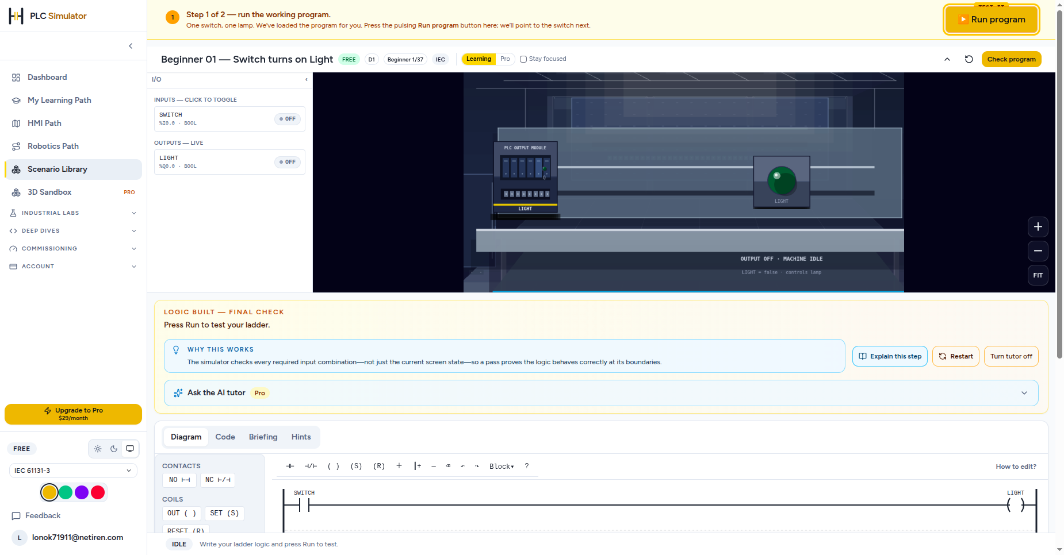The height and width of the screenshot is (555, 1064).
Task: Choose the red accent color swatch
Action: 98,492
